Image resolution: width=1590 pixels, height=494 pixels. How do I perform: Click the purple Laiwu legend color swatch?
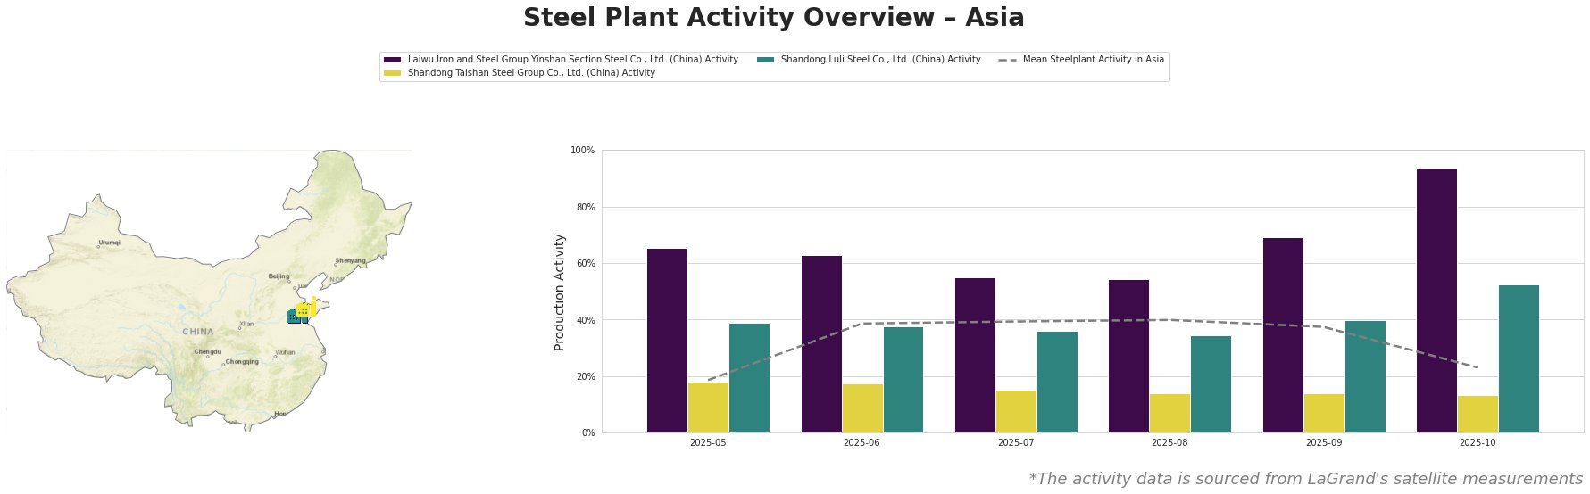(392, 60)
